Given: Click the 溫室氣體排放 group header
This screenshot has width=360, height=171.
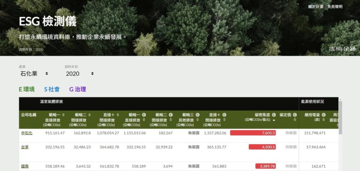Looking at the screenshot, I should pyautogui.click(x=52, y=102).
